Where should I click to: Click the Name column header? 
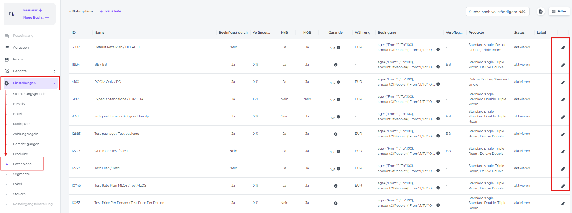coord(99,33)
